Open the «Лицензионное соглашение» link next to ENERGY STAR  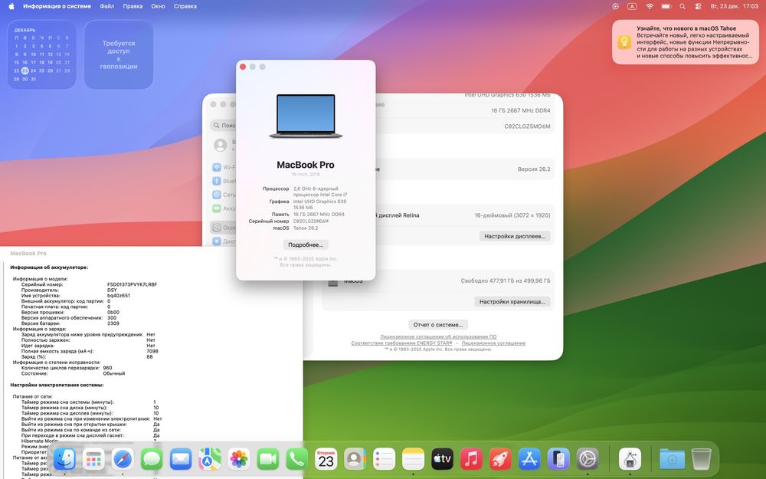click(493, 343)
